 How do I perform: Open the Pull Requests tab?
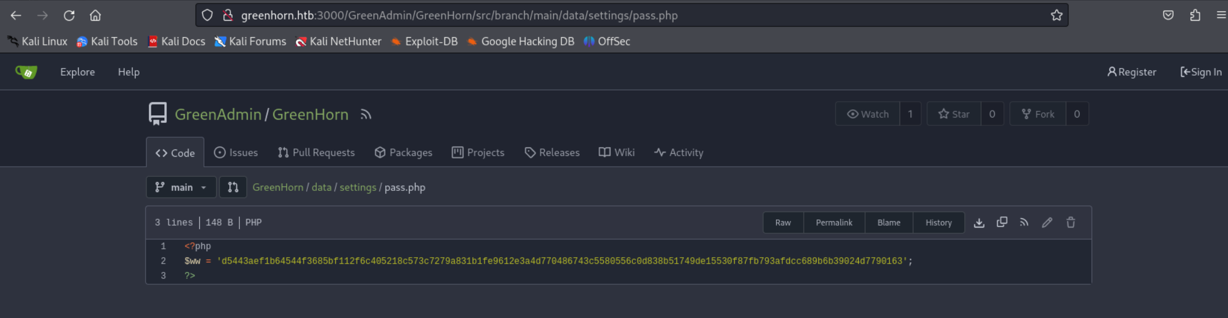[316, 152]
